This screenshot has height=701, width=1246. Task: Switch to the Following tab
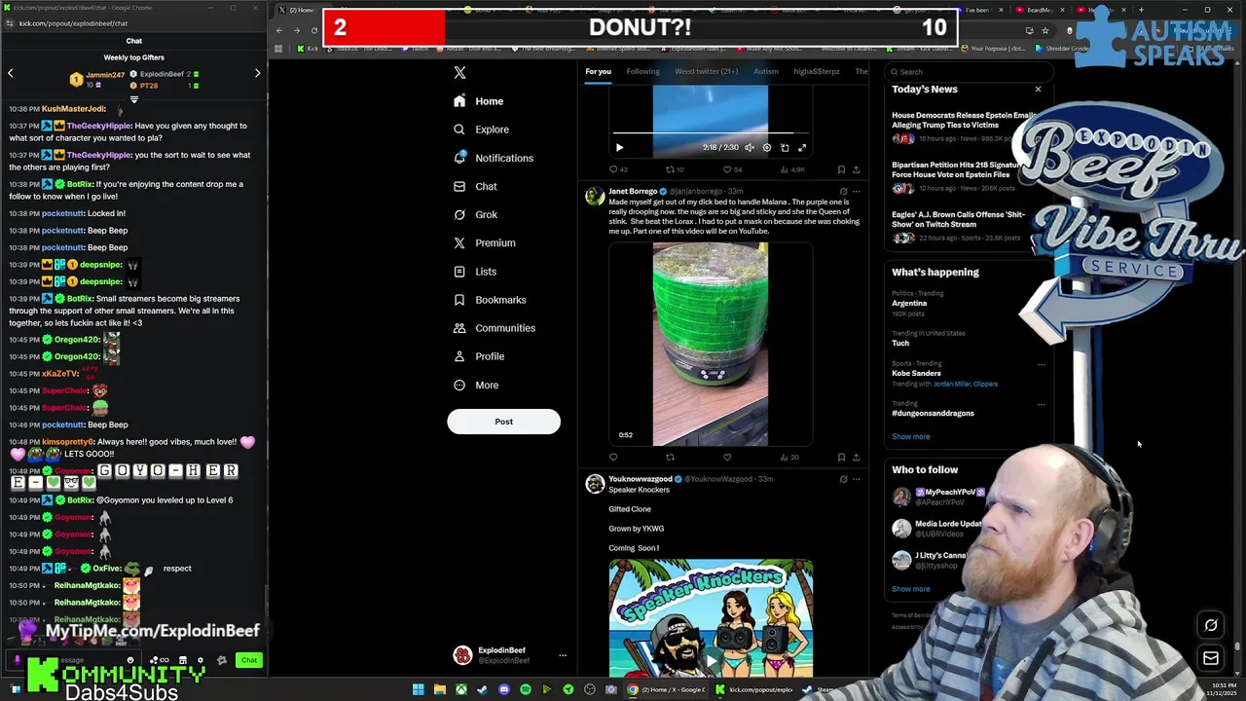(642, 71)
